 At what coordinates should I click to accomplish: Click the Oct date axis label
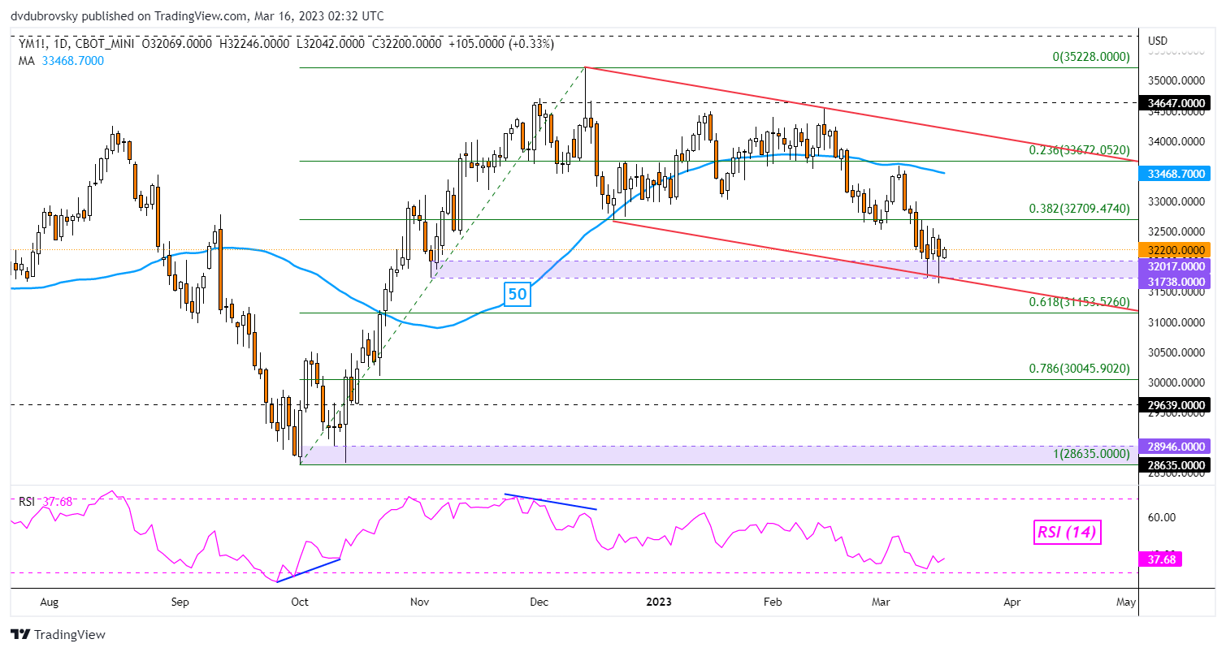click(x=300, y=602)
